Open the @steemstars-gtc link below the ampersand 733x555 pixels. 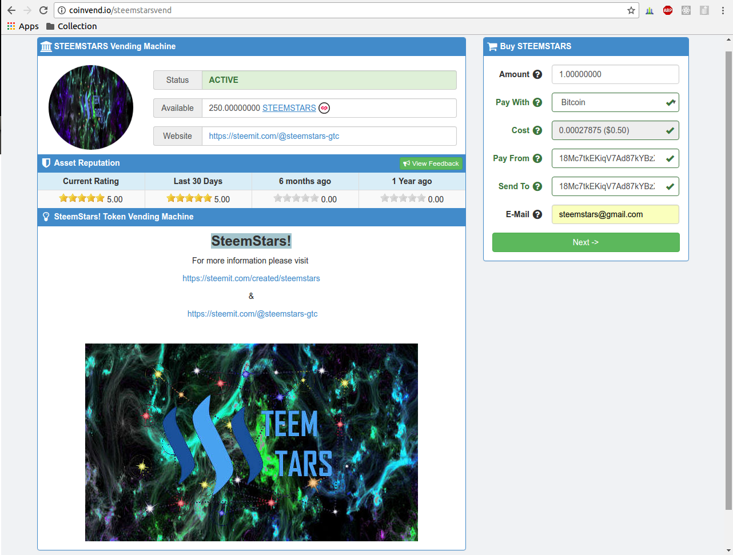tap(252, 314)
